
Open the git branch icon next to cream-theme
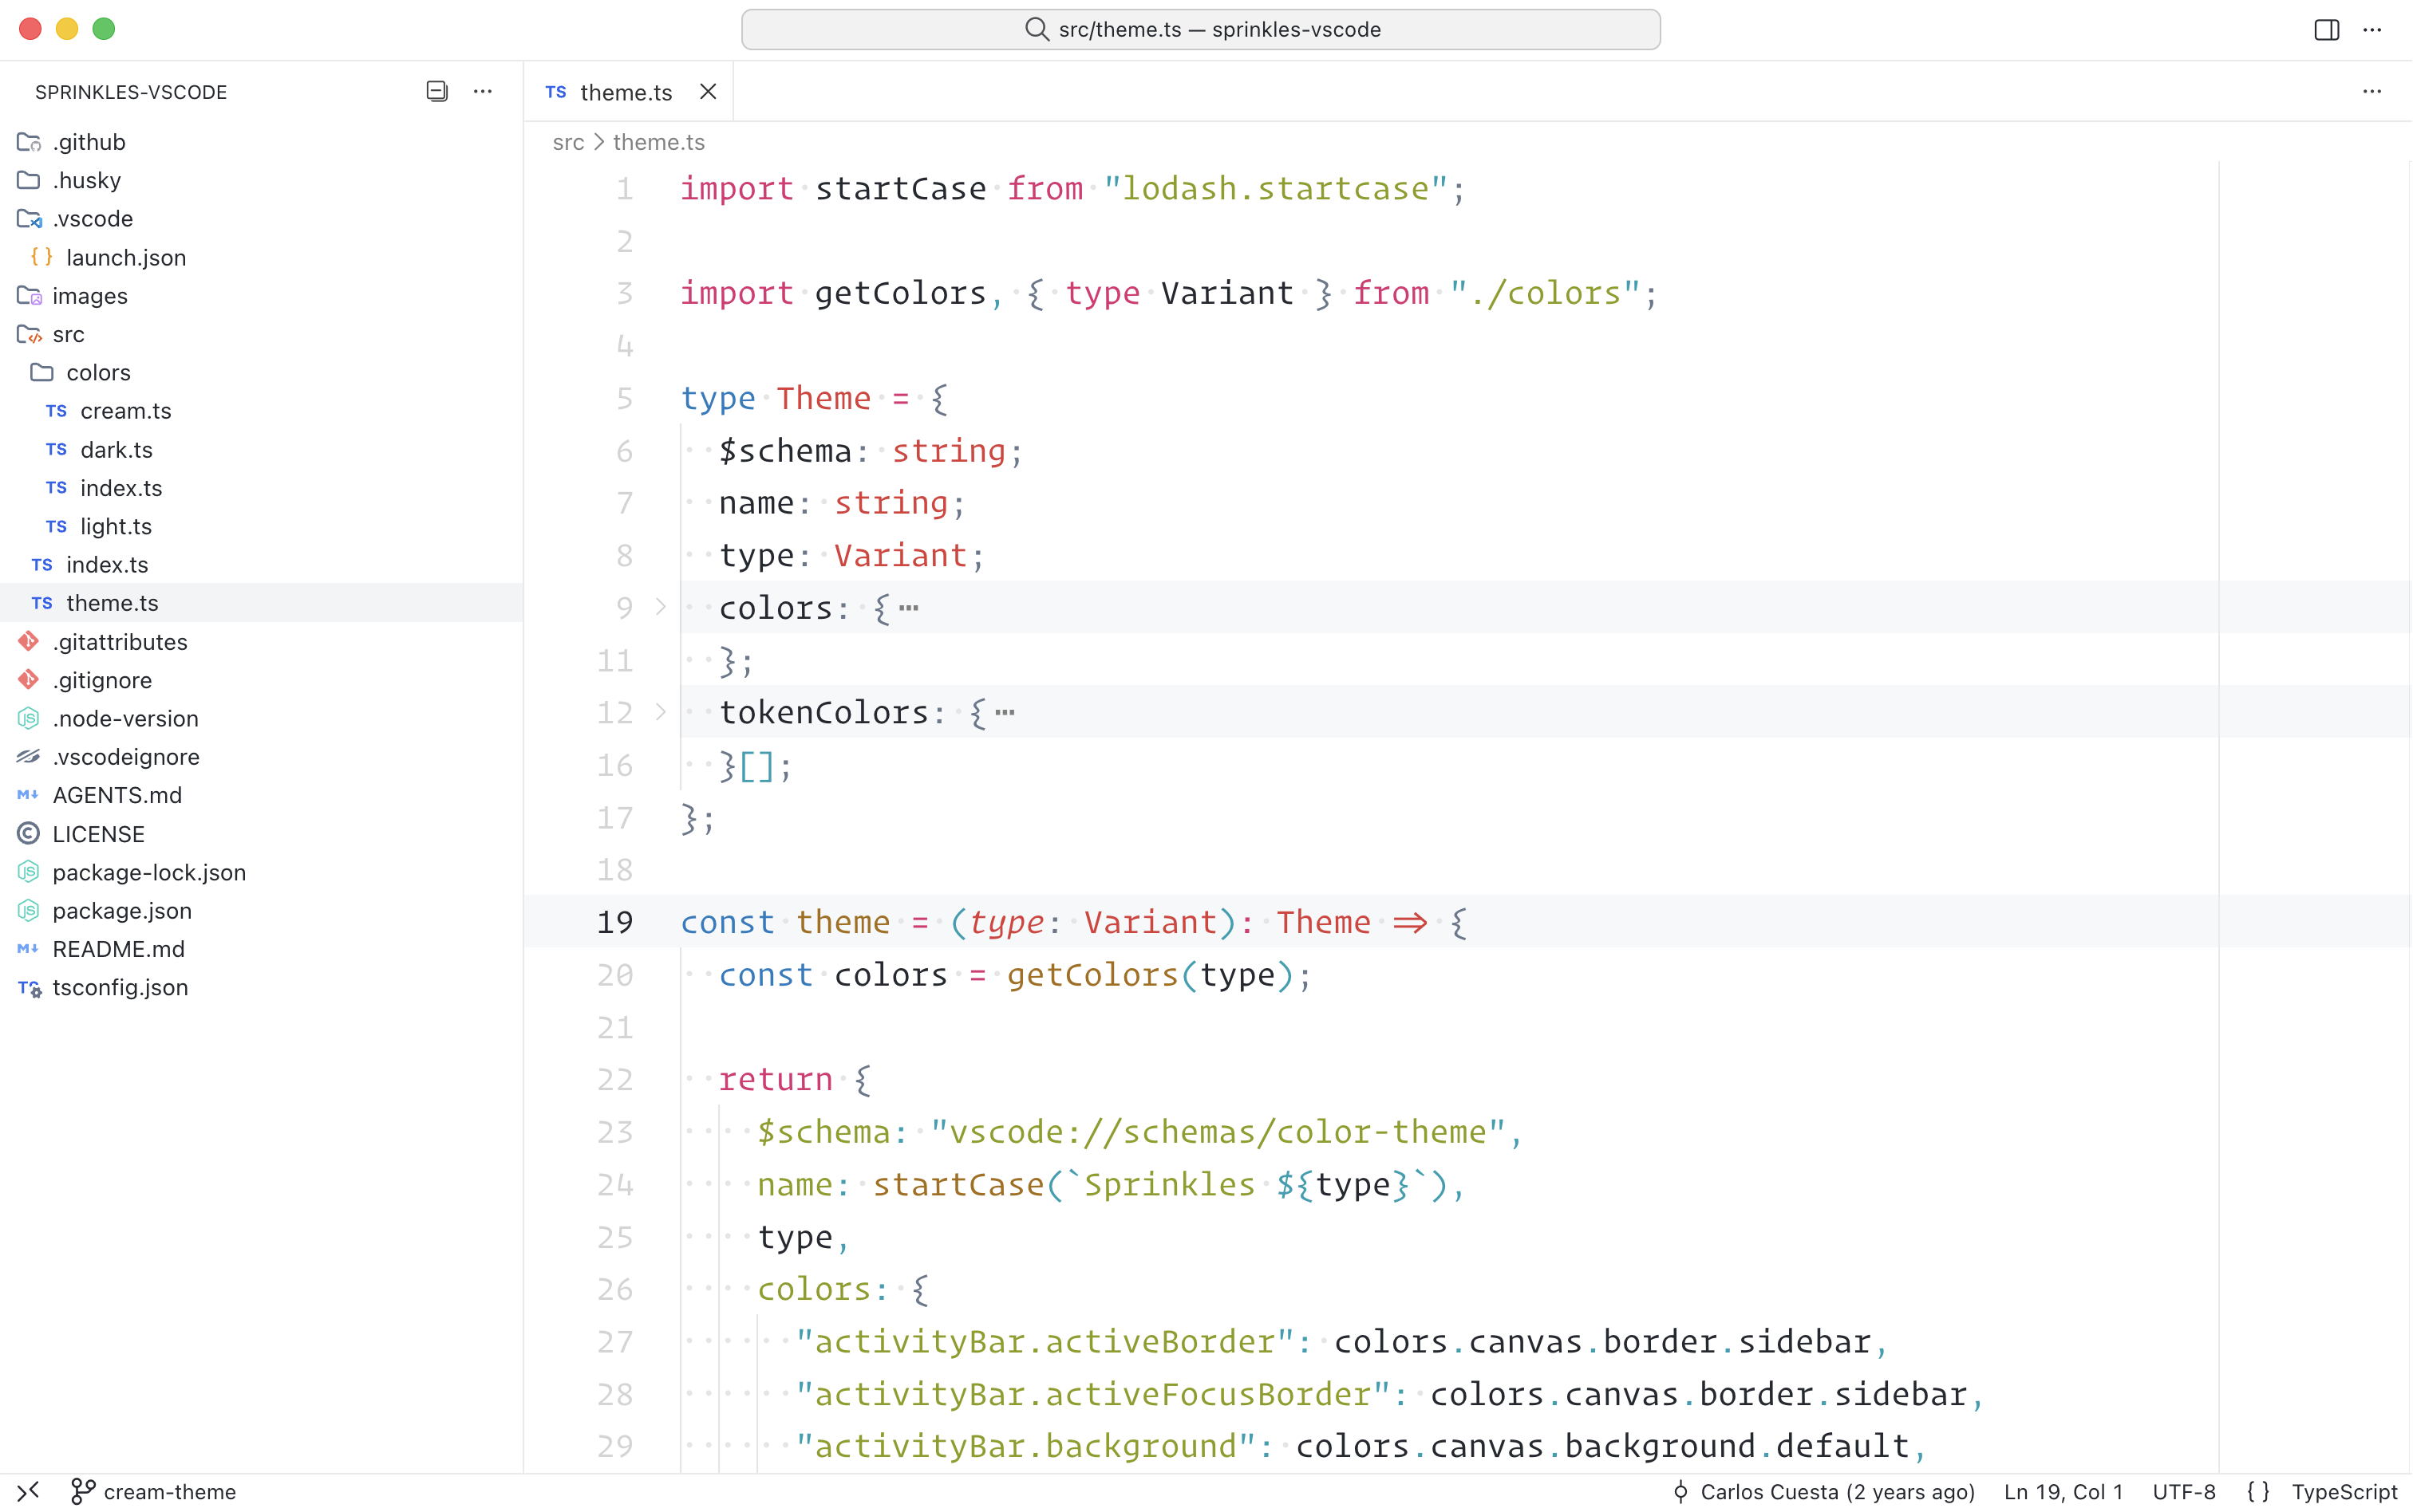point(83,1491)
